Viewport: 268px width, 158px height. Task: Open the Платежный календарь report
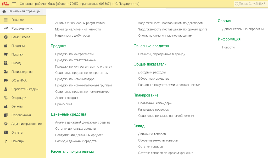154,103
